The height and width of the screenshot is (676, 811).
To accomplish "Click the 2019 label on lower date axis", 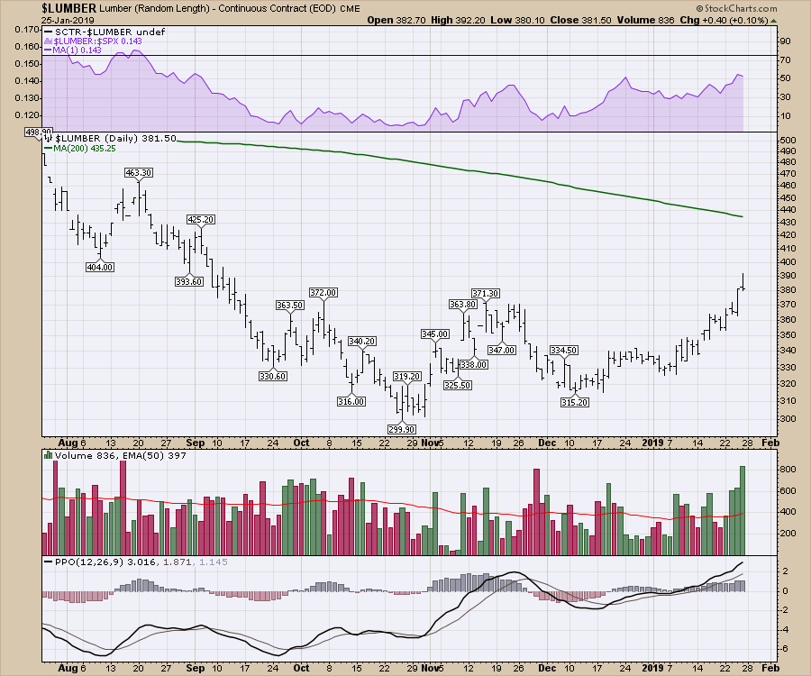I will tap(652, 668).
